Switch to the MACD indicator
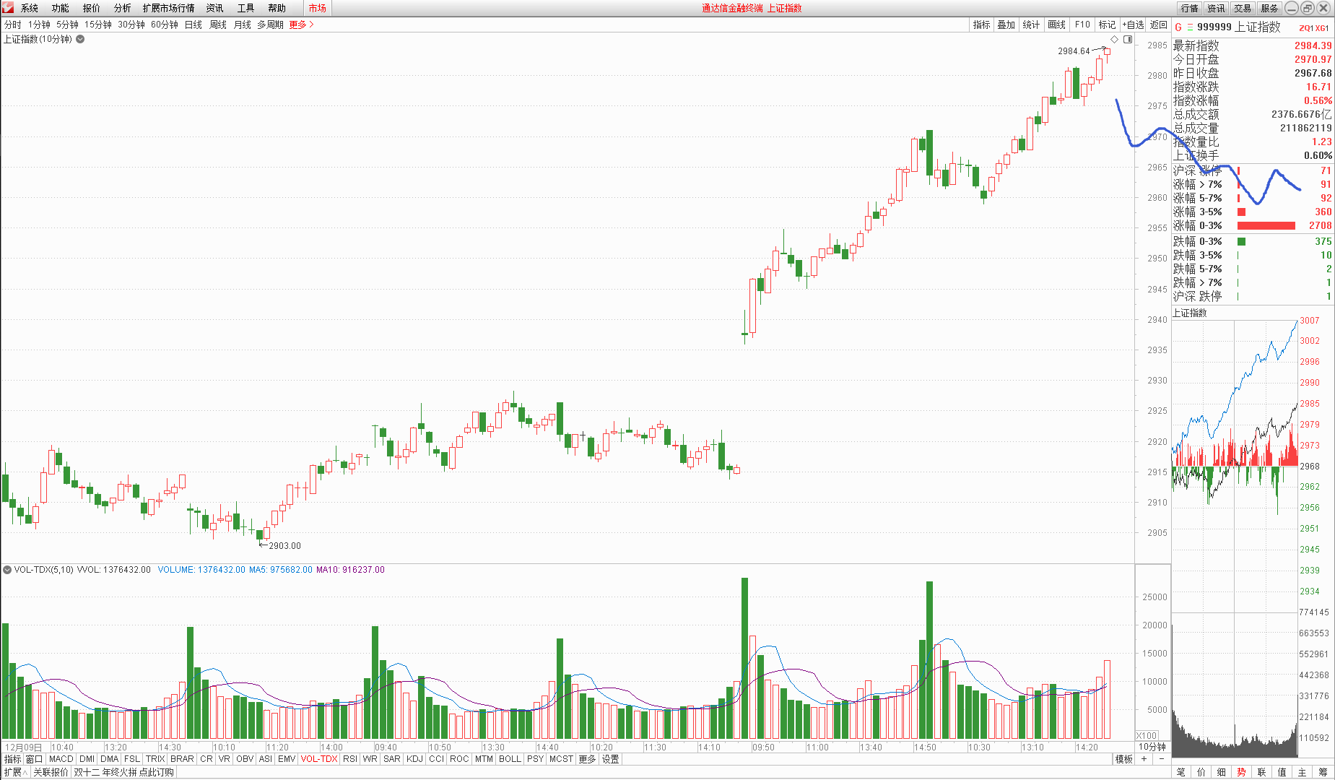The image size is (1335, 780). tap(61, 759)
